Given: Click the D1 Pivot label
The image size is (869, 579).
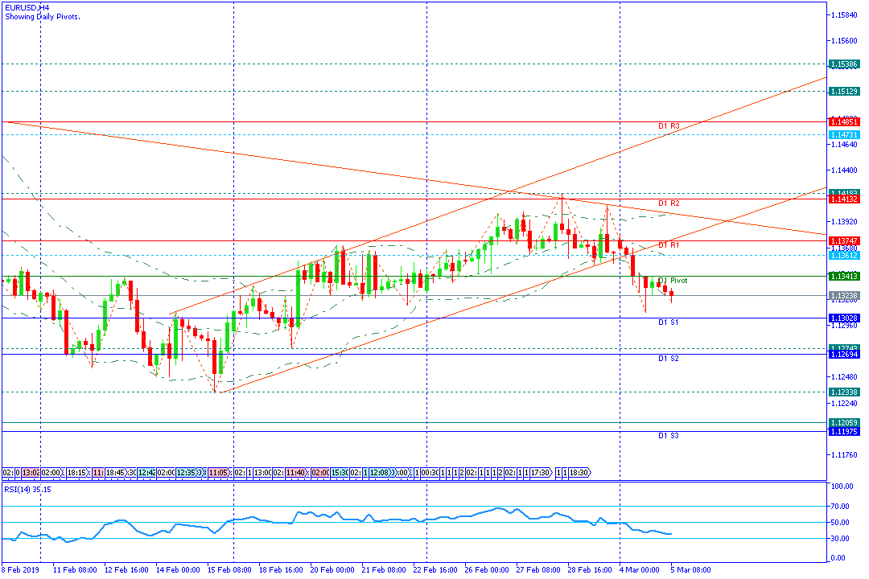Looking at the screenshot, I should [672, 281].
